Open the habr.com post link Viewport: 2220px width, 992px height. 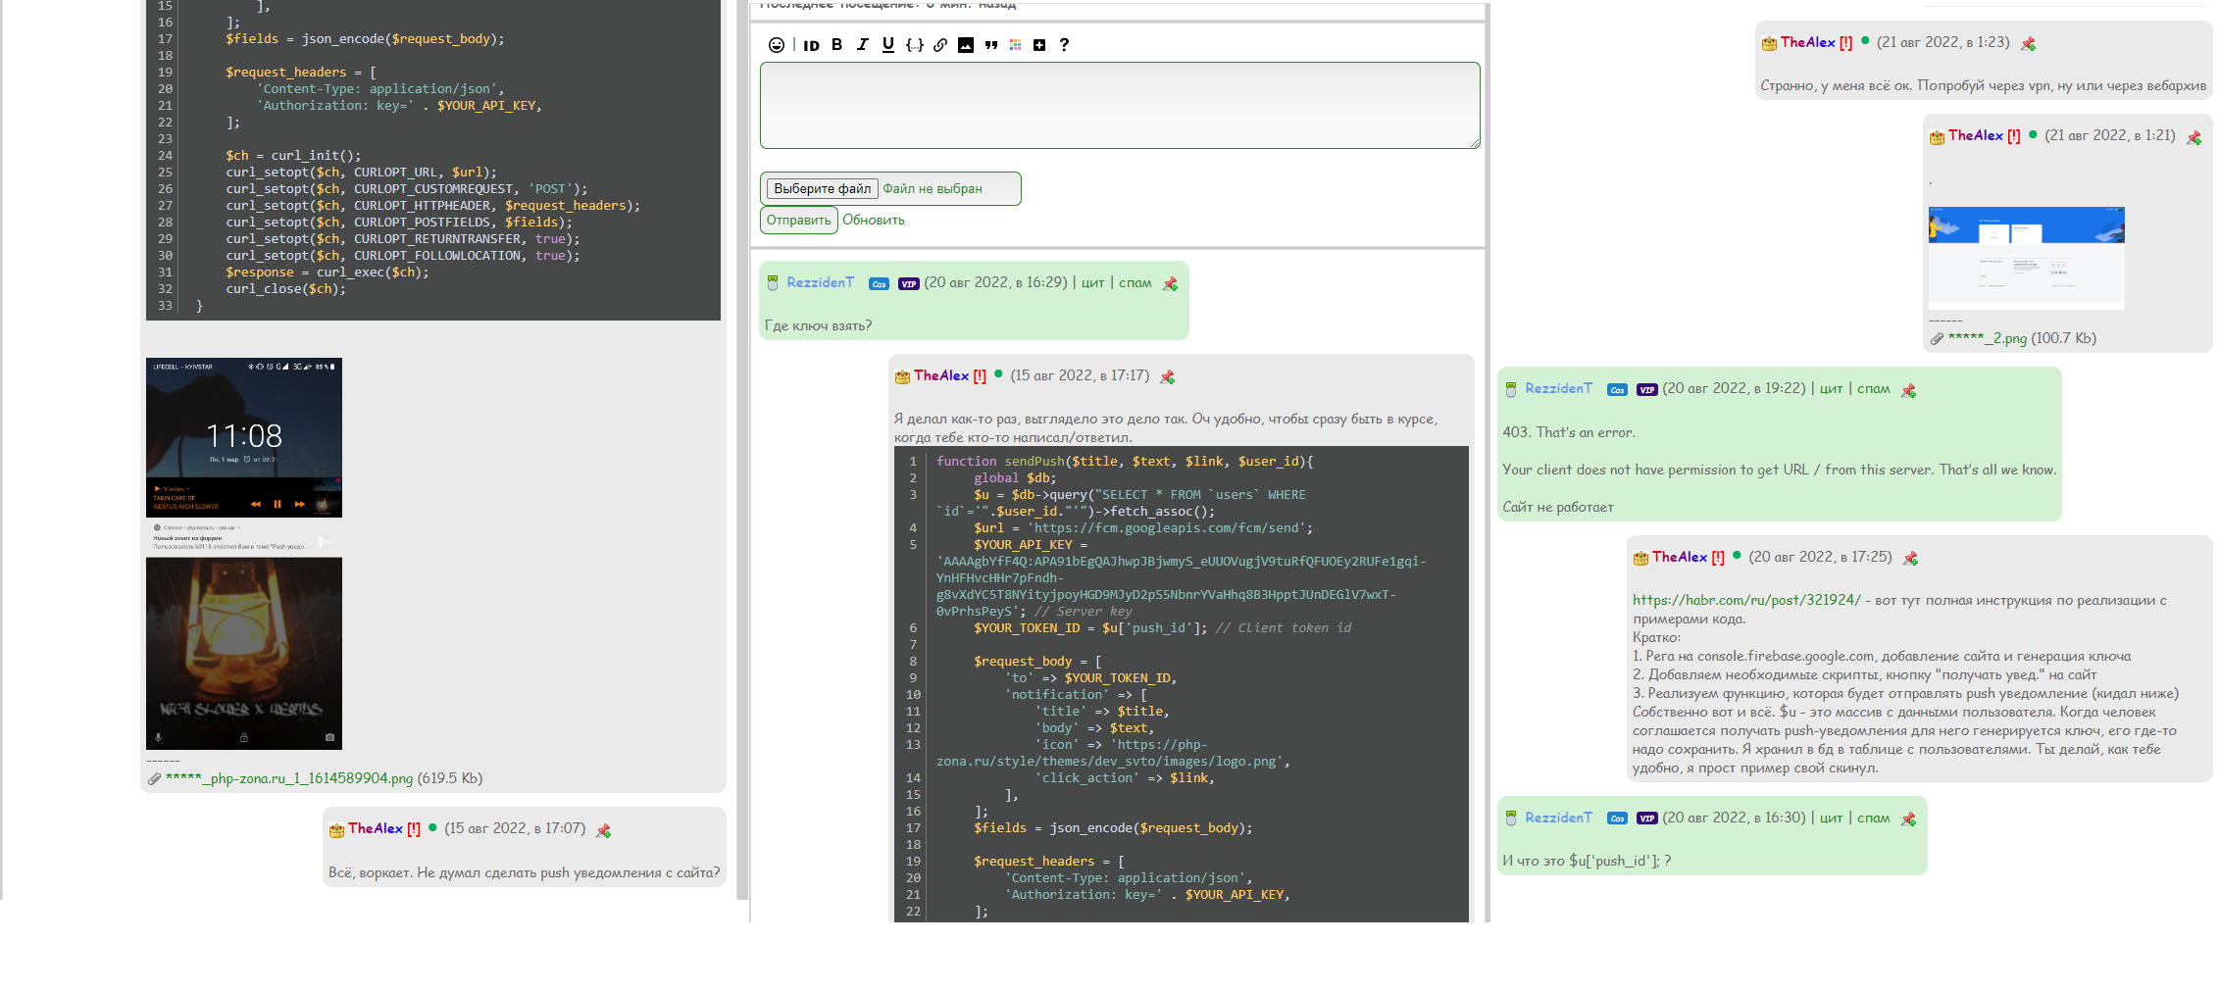click(x=1745, y=600)
